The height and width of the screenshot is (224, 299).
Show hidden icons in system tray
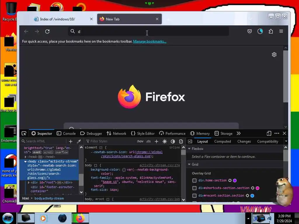click(x=248, y=218)
